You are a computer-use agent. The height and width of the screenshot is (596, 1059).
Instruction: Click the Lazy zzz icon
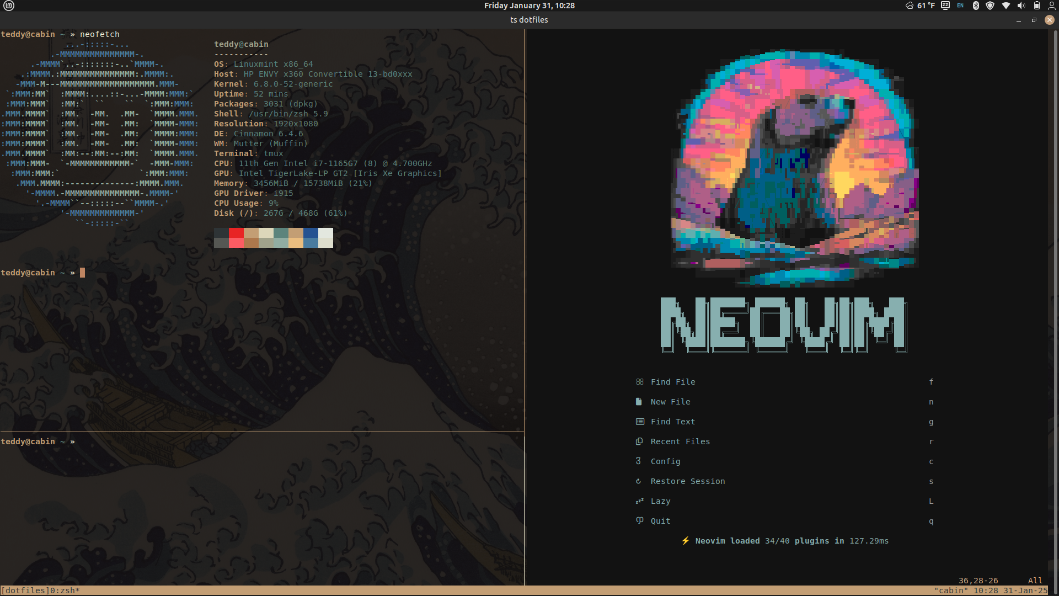pos(640,501)
